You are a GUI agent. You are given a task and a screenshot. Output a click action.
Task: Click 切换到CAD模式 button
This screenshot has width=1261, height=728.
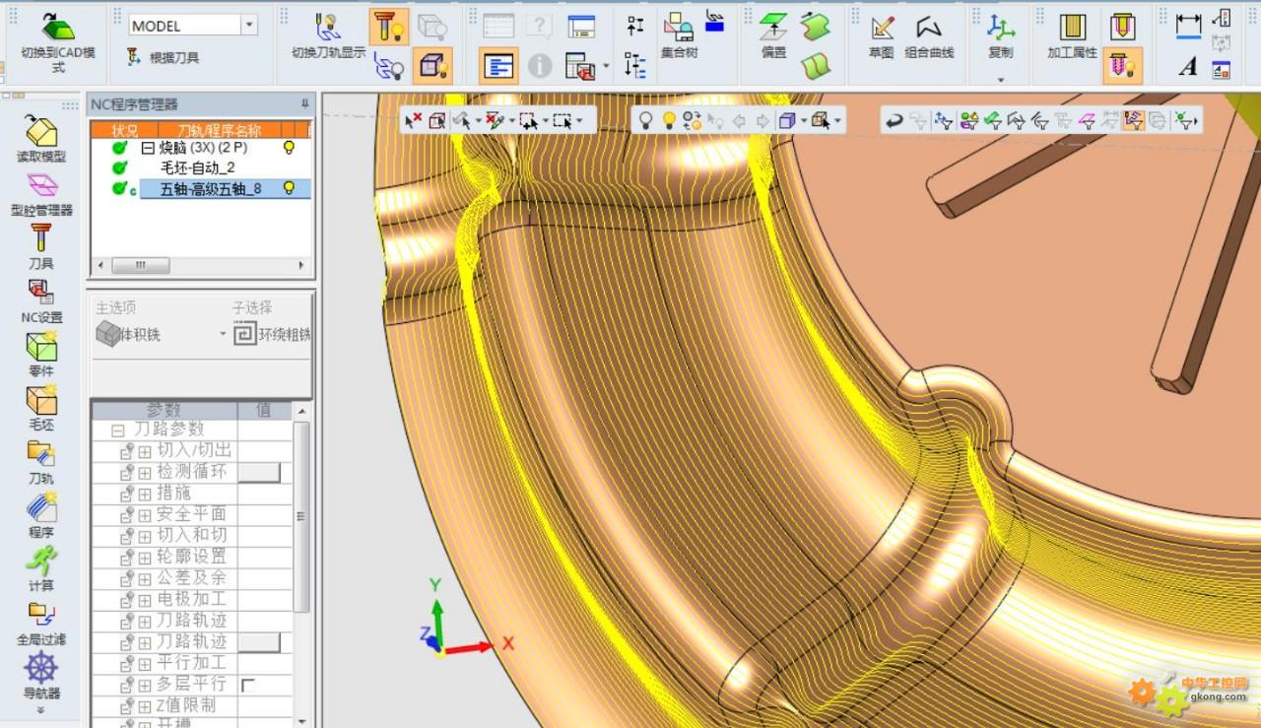[57, 39]
